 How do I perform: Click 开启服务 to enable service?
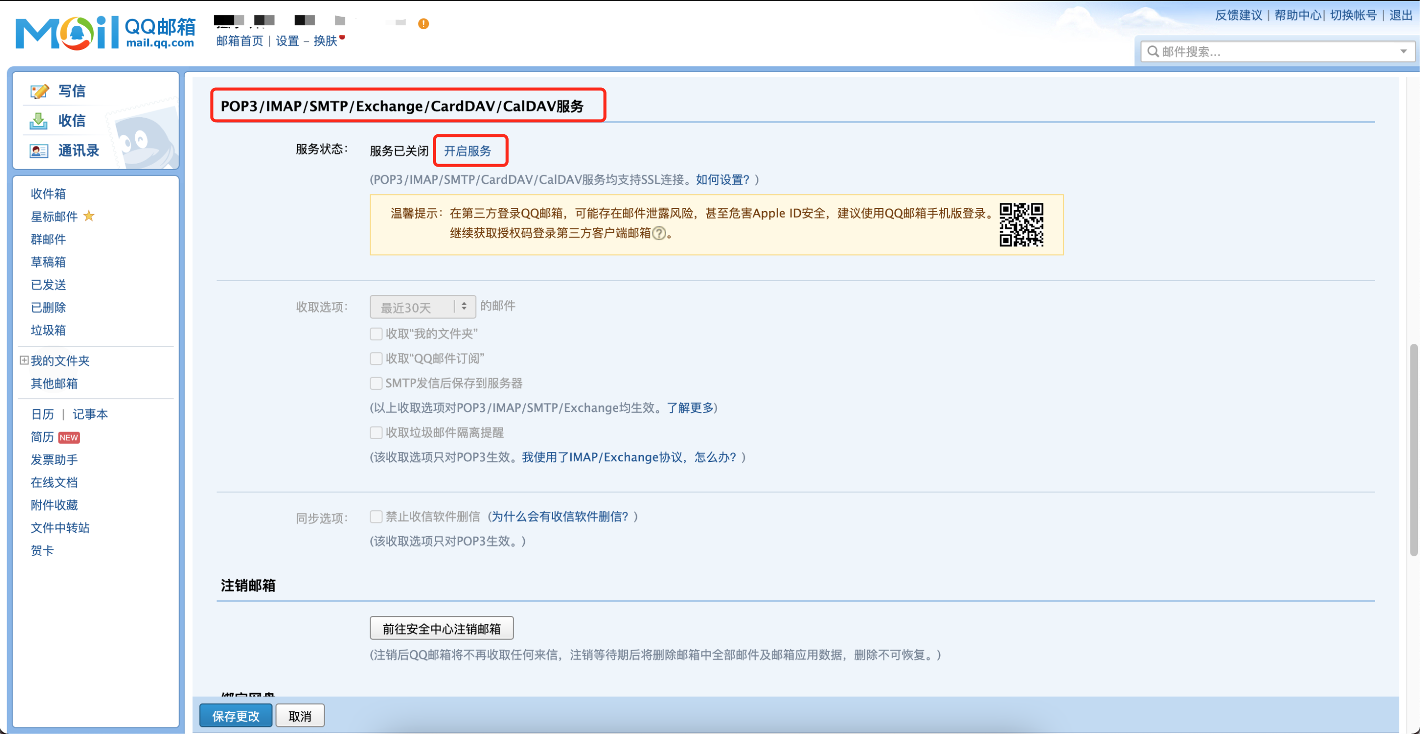point(467,150)
